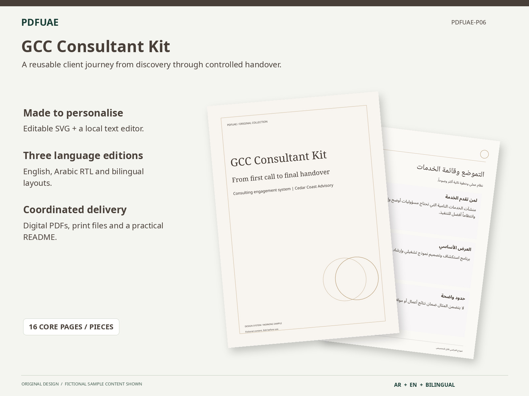Click 'English, Arabic RTL and bilingual layouts.'

pyautogui.click(x=84, y=177)
